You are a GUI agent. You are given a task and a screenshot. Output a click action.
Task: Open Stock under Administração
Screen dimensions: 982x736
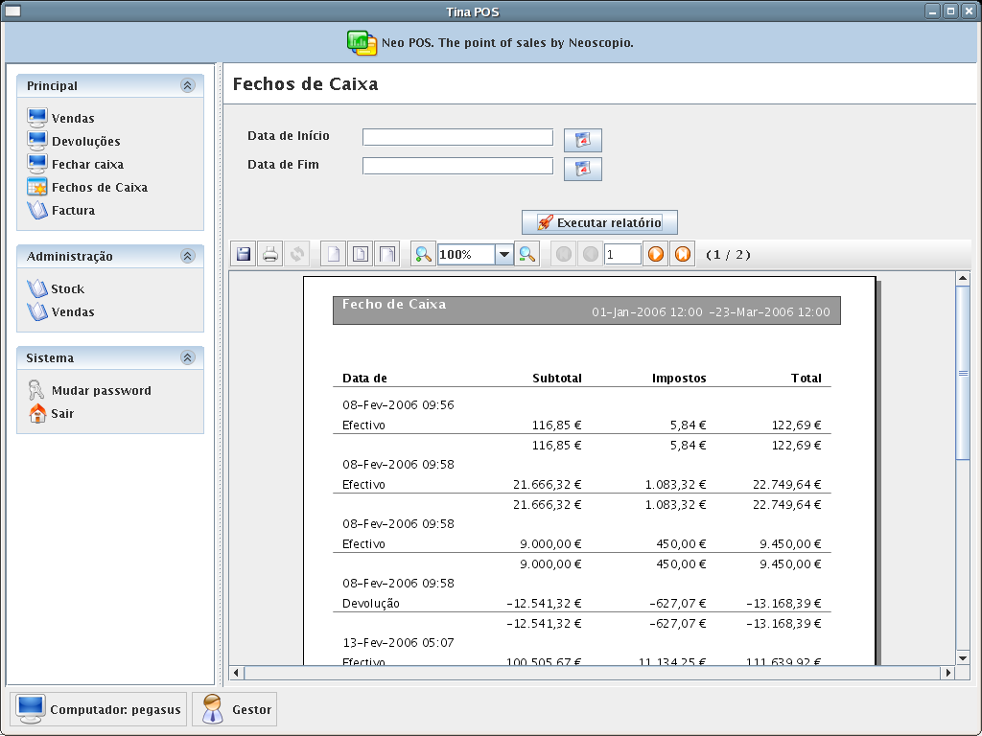click(56, 288)
